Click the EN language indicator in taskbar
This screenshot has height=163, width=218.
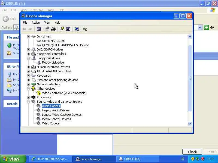(182, 159)
